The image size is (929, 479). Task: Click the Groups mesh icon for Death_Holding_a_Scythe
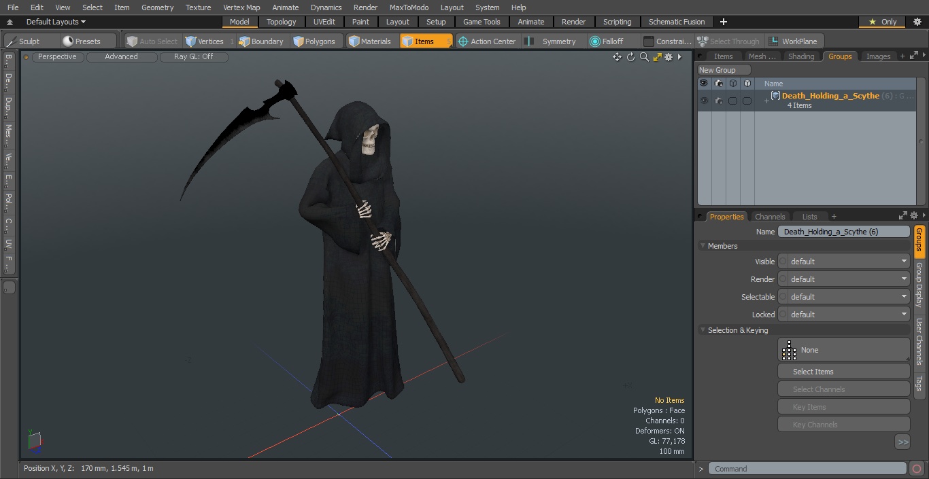tap(775, 96)
